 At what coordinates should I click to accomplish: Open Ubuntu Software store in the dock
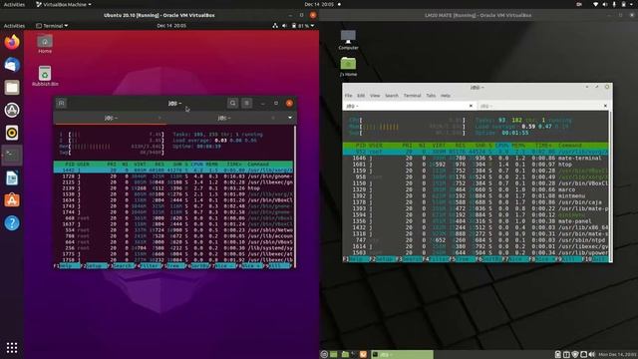pyautogui.click(x=12, y=200)
